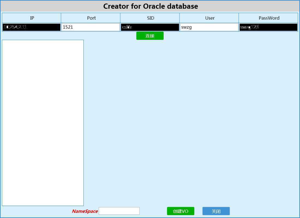Click the green 连接 connect button
Viewport: 300px width, 218px height.
(x=150, y=36)
